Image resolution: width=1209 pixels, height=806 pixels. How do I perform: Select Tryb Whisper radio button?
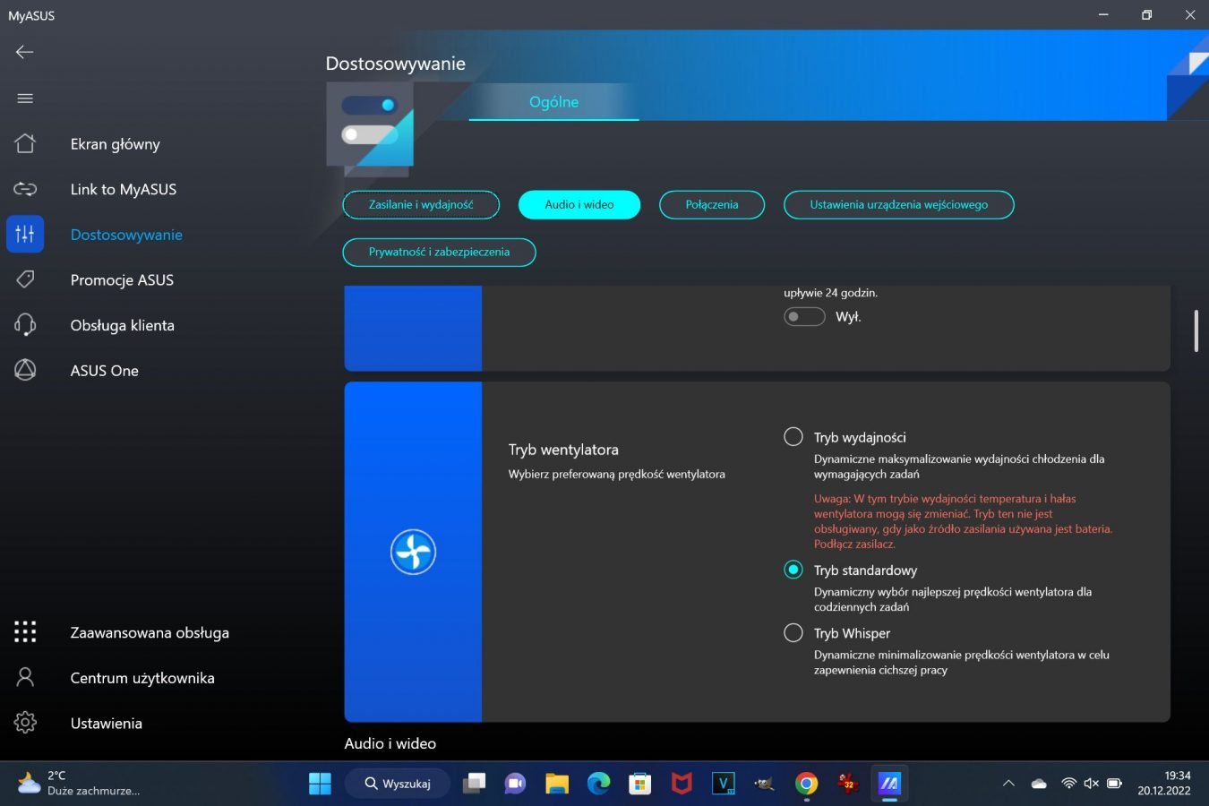793,633
